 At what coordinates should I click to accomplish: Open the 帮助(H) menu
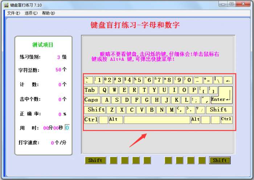[x=48, y=13]
